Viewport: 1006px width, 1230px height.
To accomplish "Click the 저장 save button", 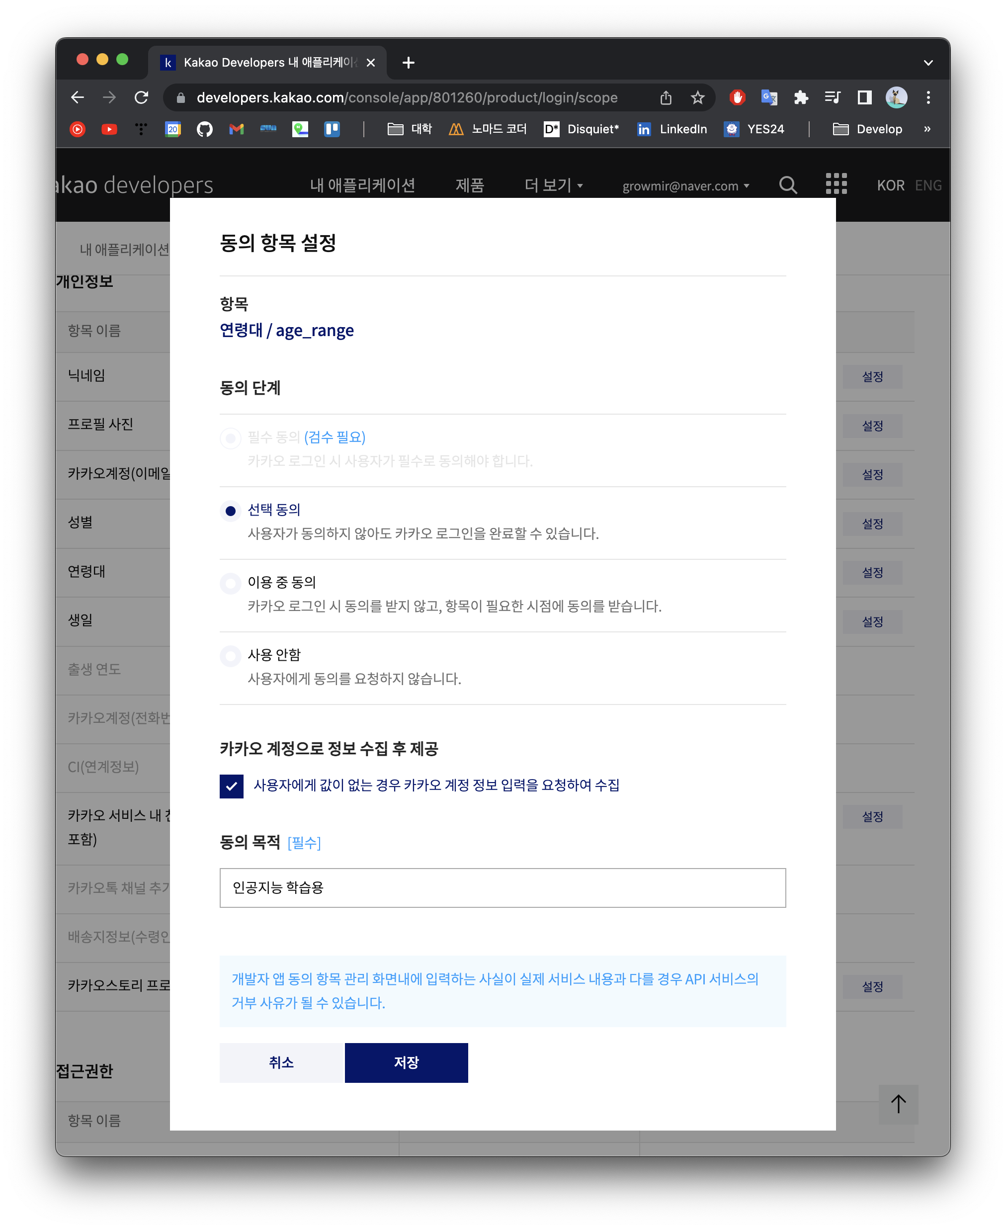I will [406, 1062].
